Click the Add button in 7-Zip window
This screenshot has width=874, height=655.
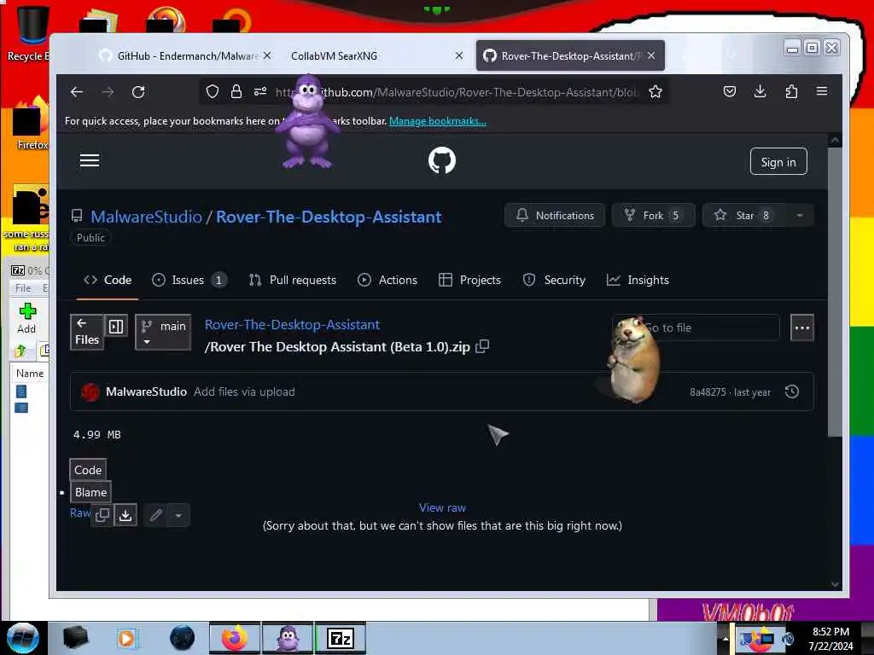tap(26, 318)
